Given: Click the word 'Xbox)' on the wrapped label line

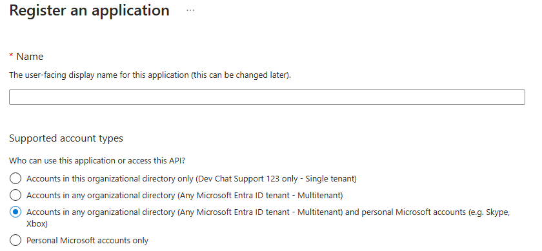Looking at the screenshot, I should pos(37,224).
